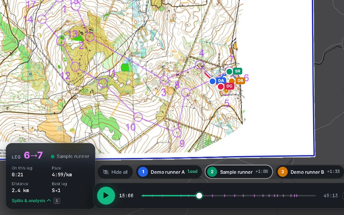Select Demo runner B chip
Screen dimensions: 344x215
(x=310, y=172)
